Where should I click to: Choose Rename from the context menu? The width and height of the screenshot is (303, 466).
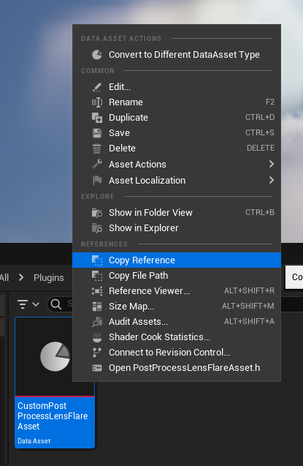click(x=177, y=102)
